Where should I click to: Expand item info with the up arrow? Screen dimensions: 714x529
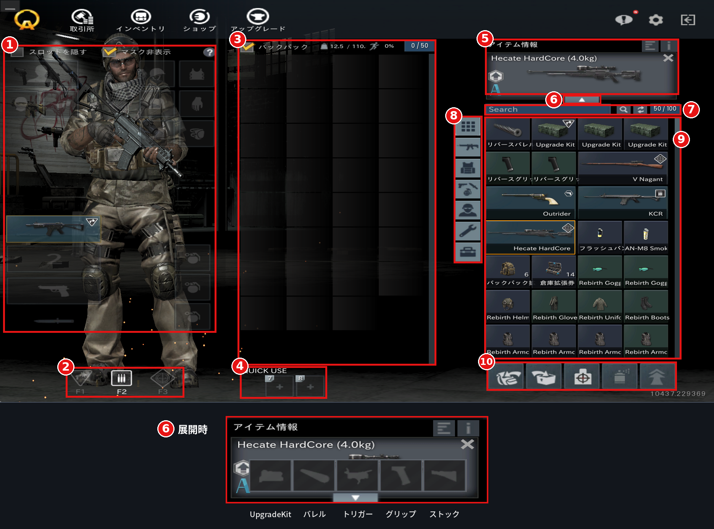click(582, 100)
